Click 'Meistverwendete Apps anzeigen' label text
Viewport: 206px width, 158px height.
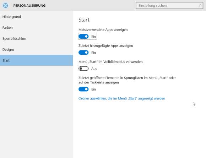click(x=103, y=30)
